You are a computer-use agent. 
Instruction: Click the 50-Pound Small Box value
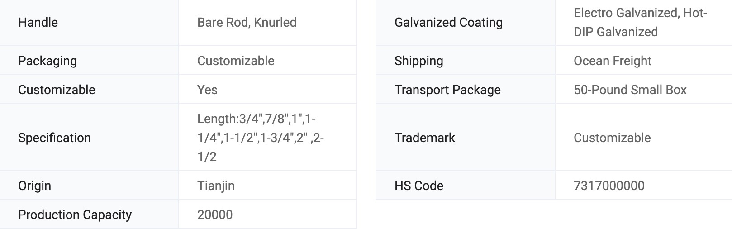pyautogui.click(x=630, y=90)
